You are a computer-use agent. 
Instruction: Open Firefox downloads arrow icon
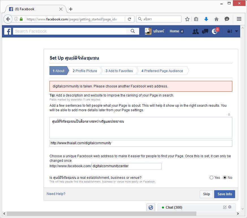pos(206,19)
